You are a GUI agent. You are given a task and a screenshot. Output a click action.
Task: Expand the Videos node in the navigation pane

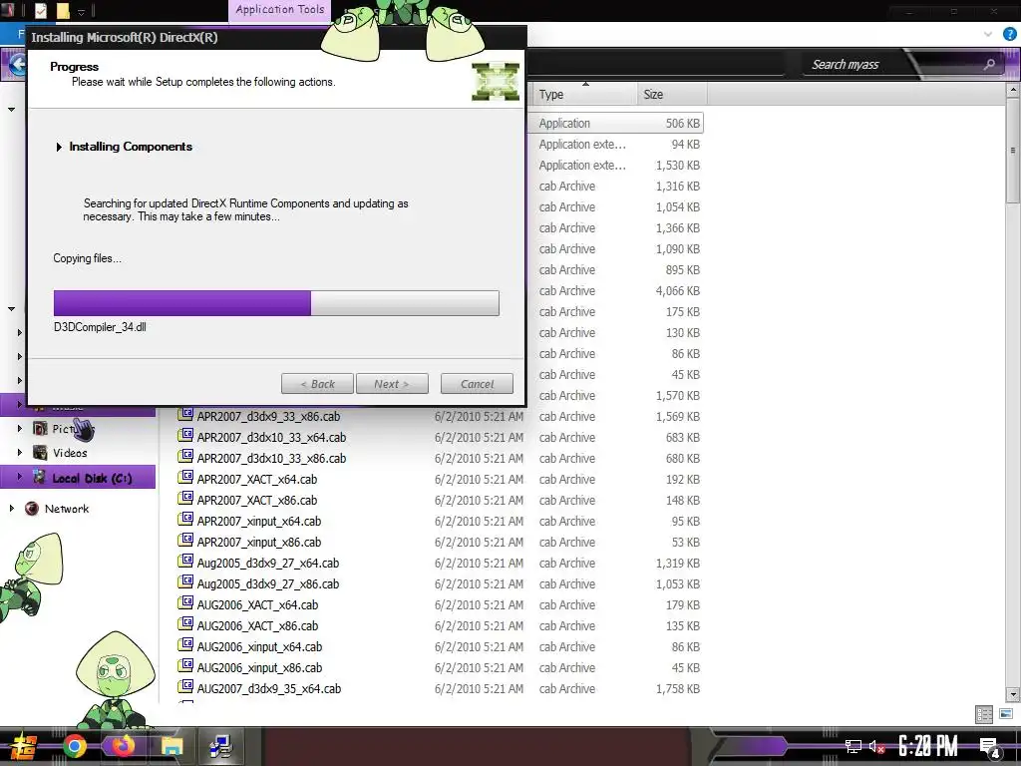[20, 453]
